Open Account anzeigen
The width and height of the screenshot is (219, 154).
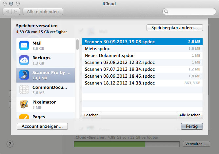coord(42,126)
